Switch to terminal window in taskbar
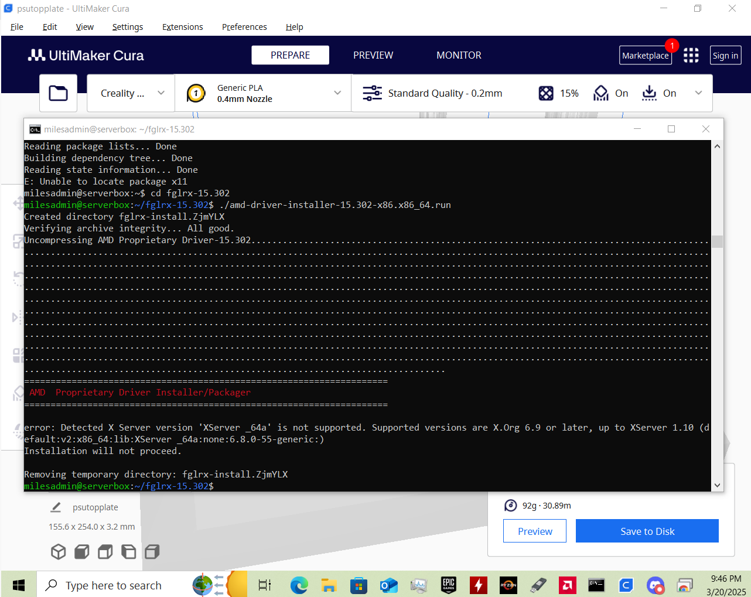 [x=596, y=585]
